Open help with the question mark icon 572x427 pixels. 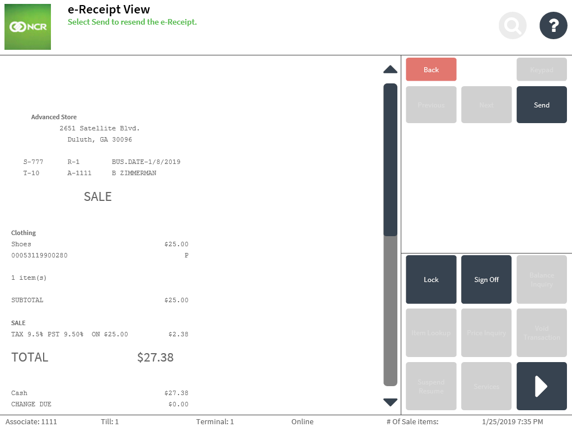[x=553, y=26]
